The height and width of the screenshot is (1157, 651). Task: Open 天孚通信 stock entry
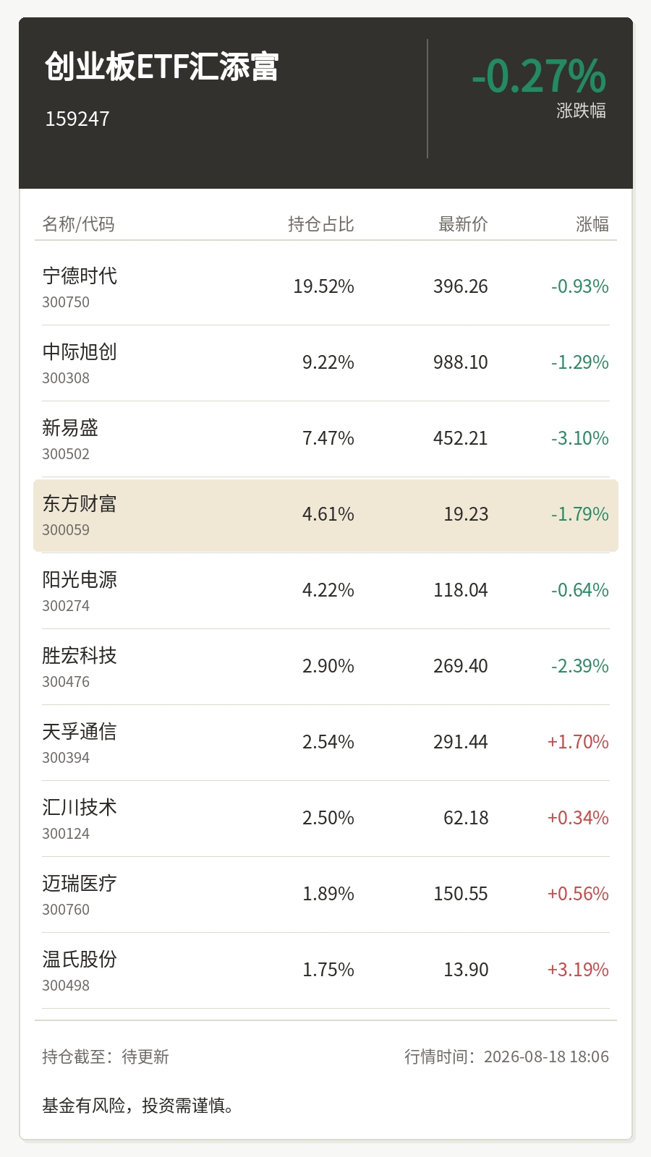click(x=325, y=743)
